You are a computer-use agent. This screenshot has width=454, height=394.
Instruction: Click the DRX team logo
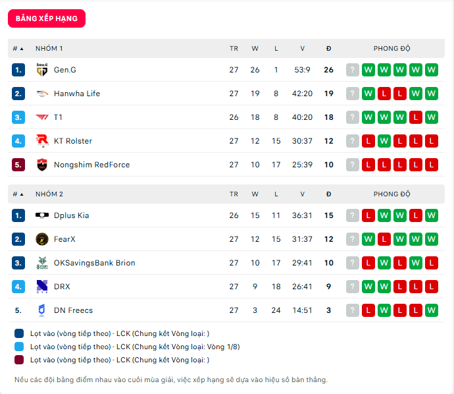click(x=42, y=287)
